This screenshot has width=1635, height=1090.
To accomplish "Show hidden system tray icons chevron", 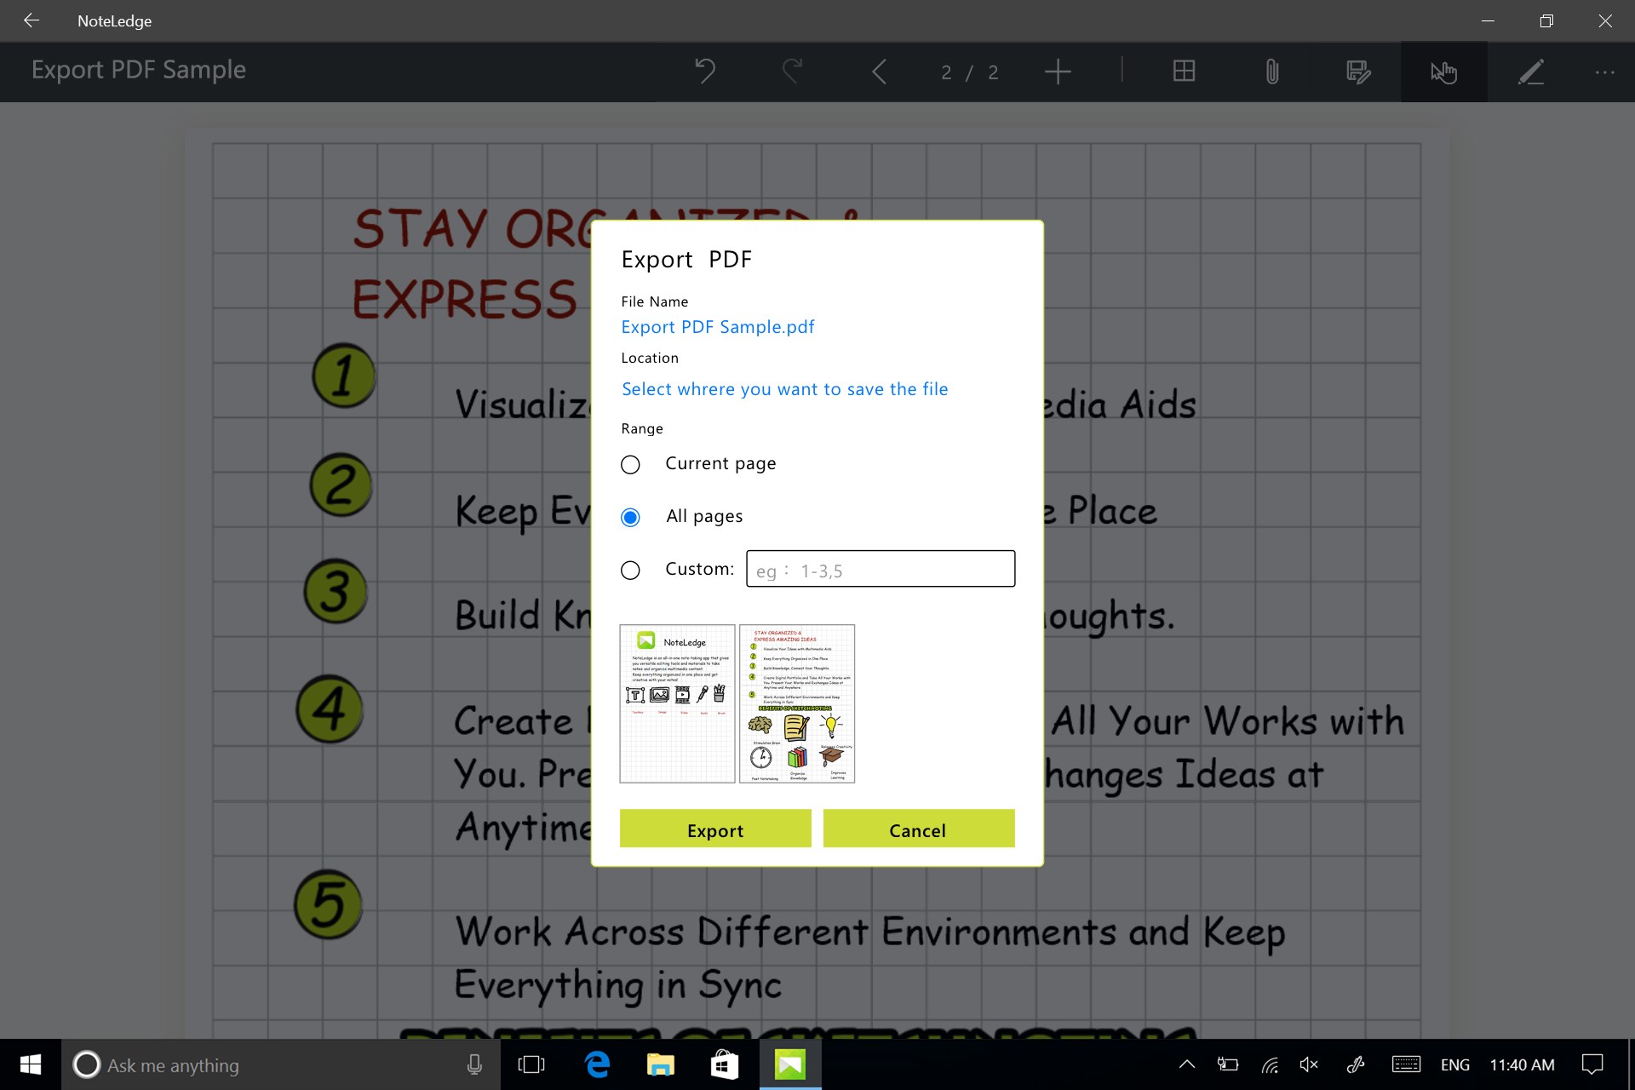I will [x=1186, y=1064].
